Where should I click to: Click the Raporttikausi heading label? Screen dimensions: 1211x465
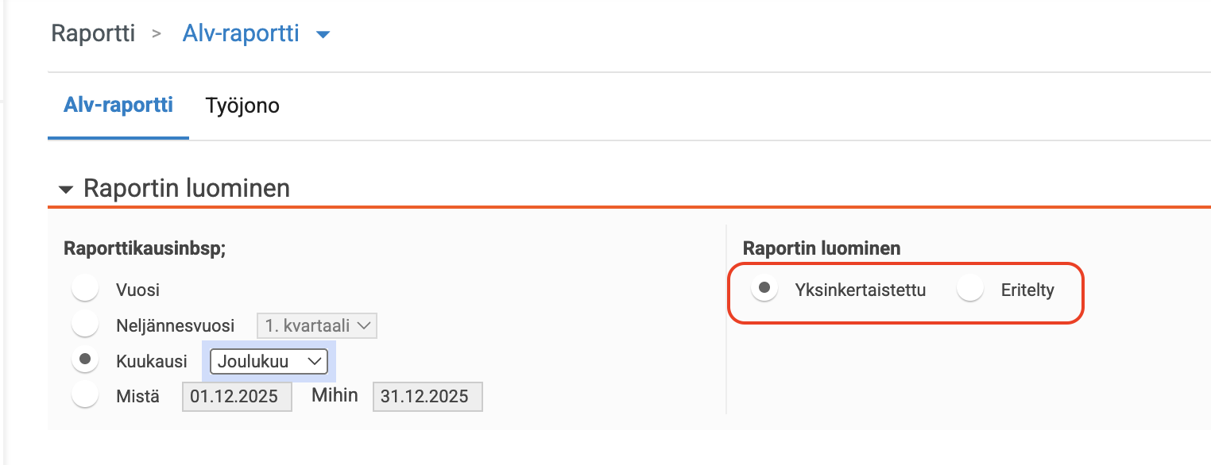(145, 248)
